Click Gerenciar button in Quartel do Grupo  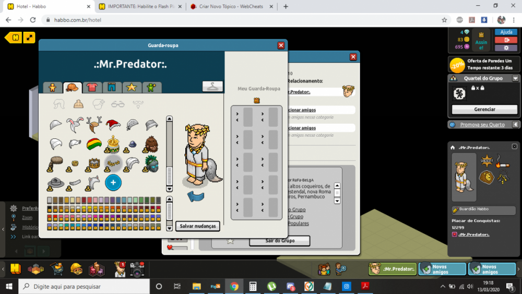[x=484, y=109]
